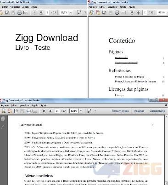Click Save icon in the Taekwondo page window

click(x=22, y=111)
